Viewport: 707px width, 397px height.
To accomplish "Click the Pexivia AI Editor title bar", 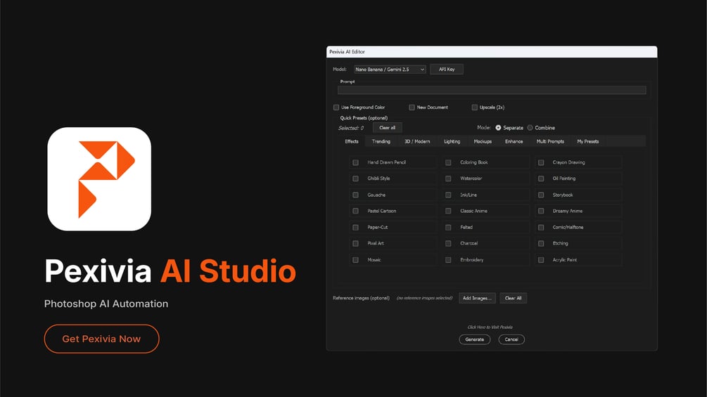I will [x=492, y=52].
